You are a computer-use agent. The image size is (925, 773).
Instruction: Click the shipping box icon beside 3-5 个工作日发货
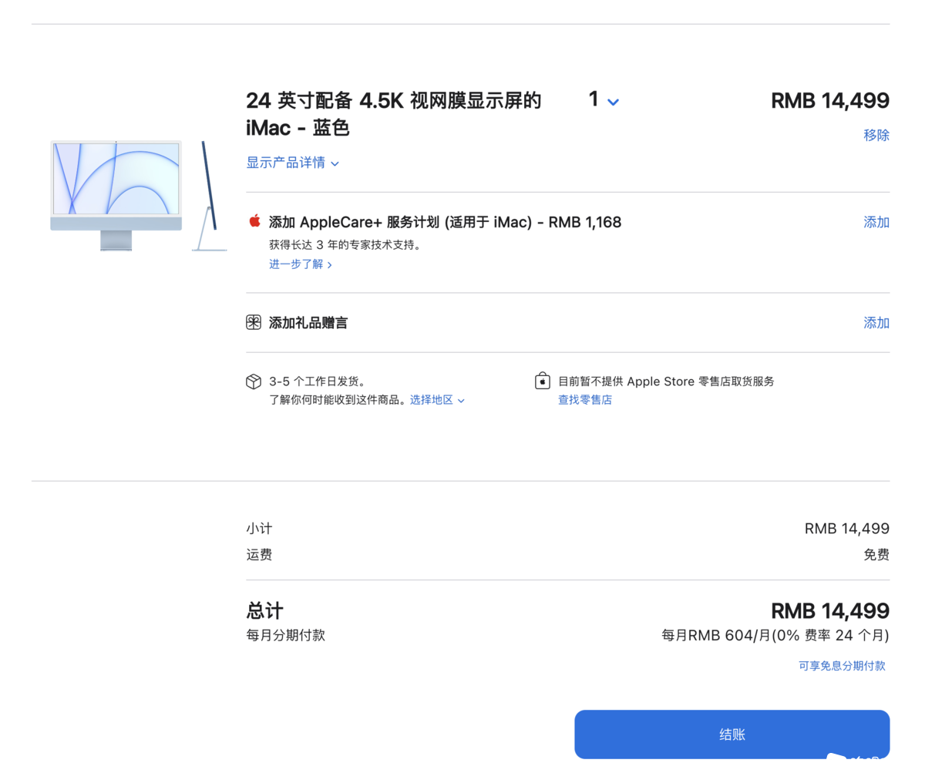pos(254,381)
